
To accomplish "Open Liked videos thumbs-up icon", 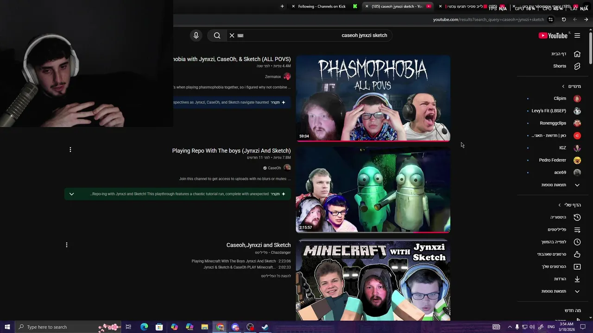I will [x=577, y=254].
